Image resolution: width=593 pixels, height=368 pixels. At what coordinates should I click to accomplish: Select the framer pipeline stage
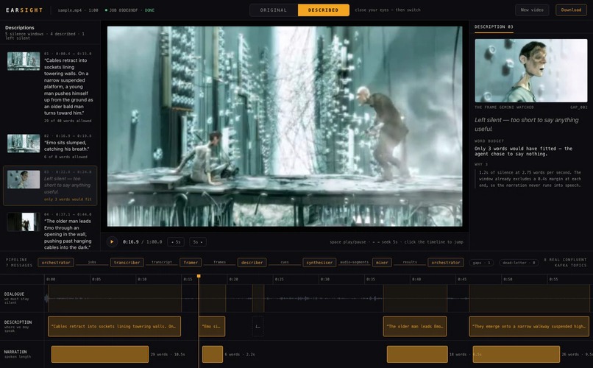pos(191,263)
